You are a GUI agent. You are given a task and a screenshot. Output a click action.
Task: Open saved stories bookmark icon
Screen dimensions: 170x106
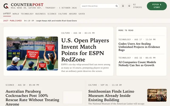click(x=123, y=6)
